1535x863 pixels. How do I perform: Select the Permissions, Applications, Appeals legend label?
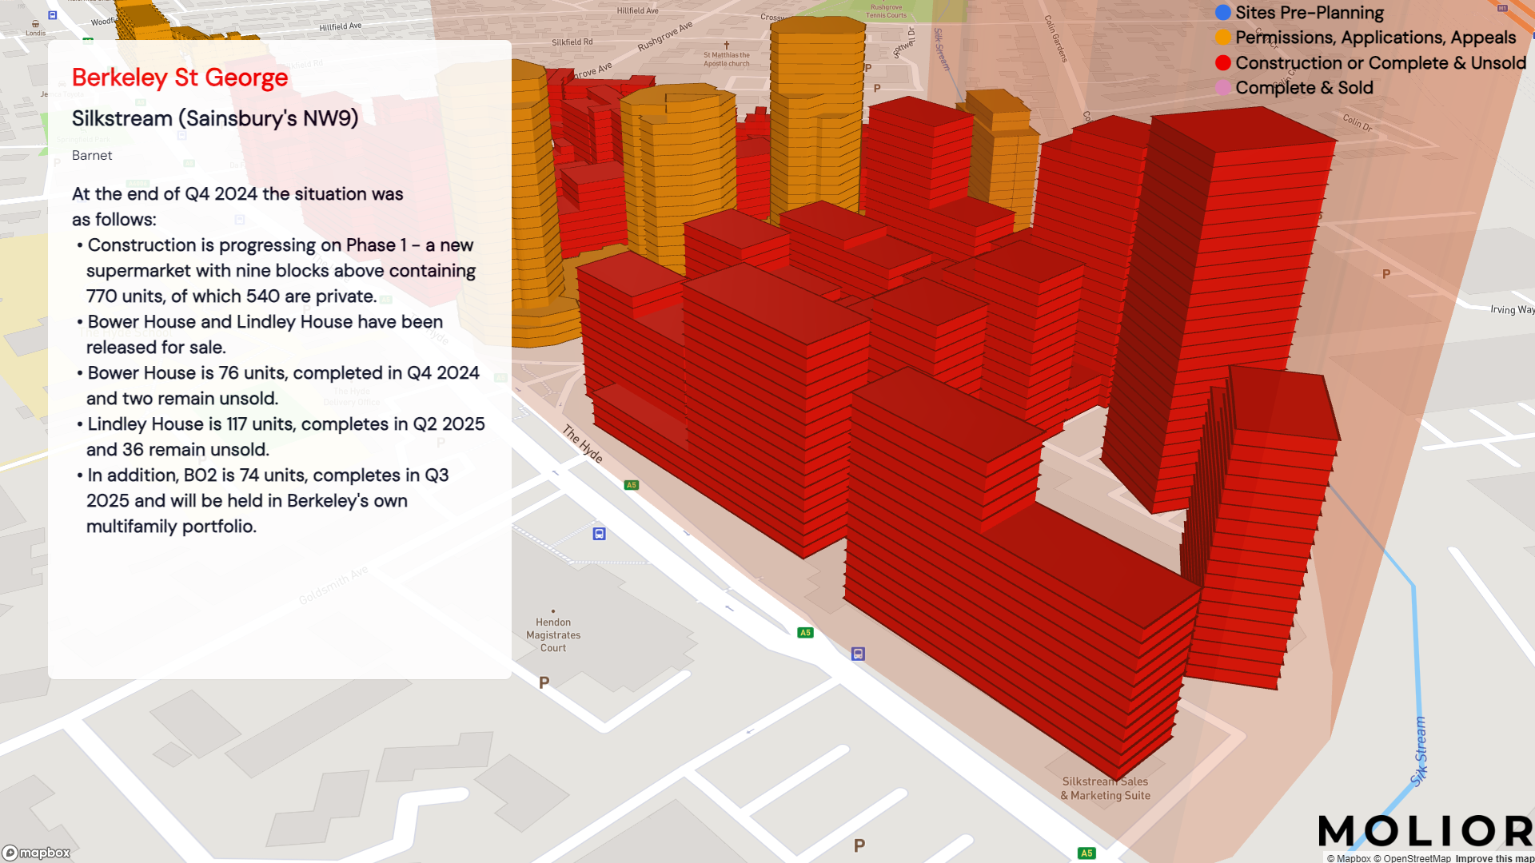tap(1375, 38)
